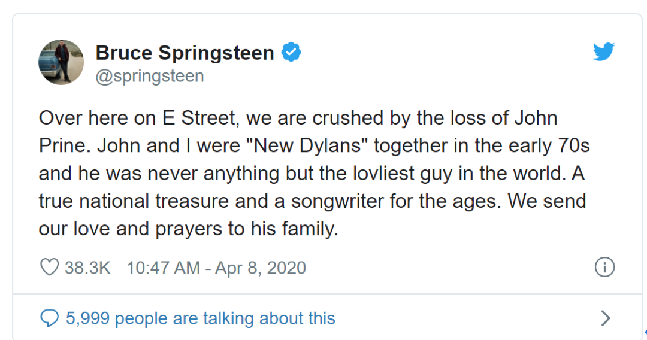Open the circled info icon
This screenshot has height=340, width=647.
click(604, 268)
